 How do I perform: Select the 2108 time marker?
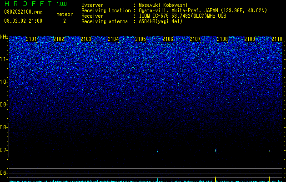pos(222,39)
